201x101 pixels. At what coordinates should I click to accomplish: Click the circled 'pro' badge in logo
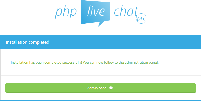(x=141, y=19)
